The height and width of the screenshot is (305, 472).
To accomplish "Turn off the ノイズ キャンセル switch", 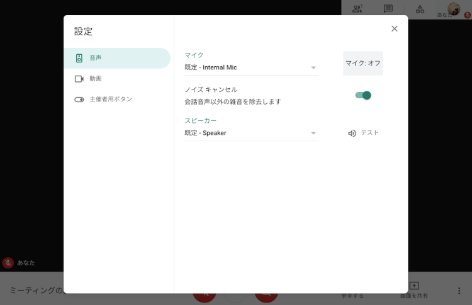I will pyautogui.click(x=363, y=95).
